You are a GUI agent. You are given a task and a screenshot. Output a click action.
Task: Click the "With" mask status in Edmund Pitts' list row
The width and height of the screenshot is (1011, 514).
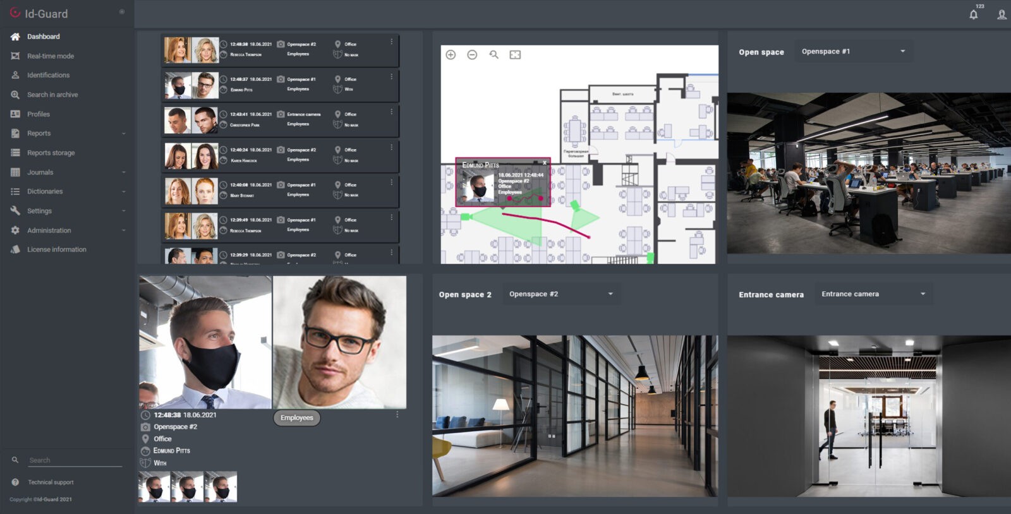349,90
